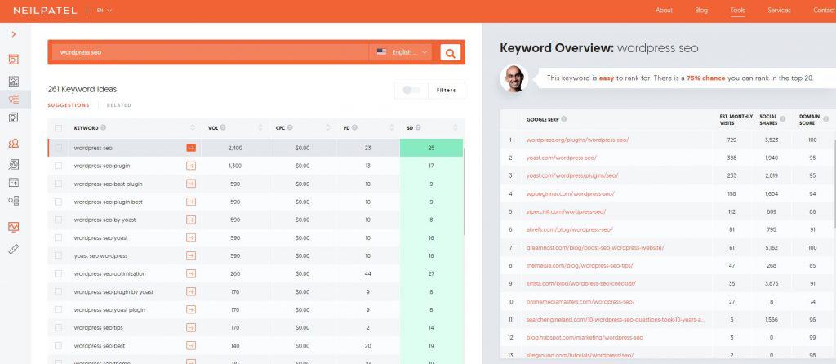836x364 pixels.
Task: Open the content ideas icon in the sidebar
Action: tap(14, 118)
